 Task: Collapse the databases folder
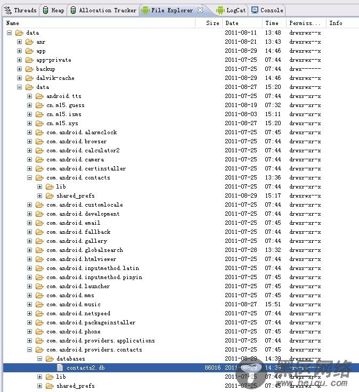39,359
